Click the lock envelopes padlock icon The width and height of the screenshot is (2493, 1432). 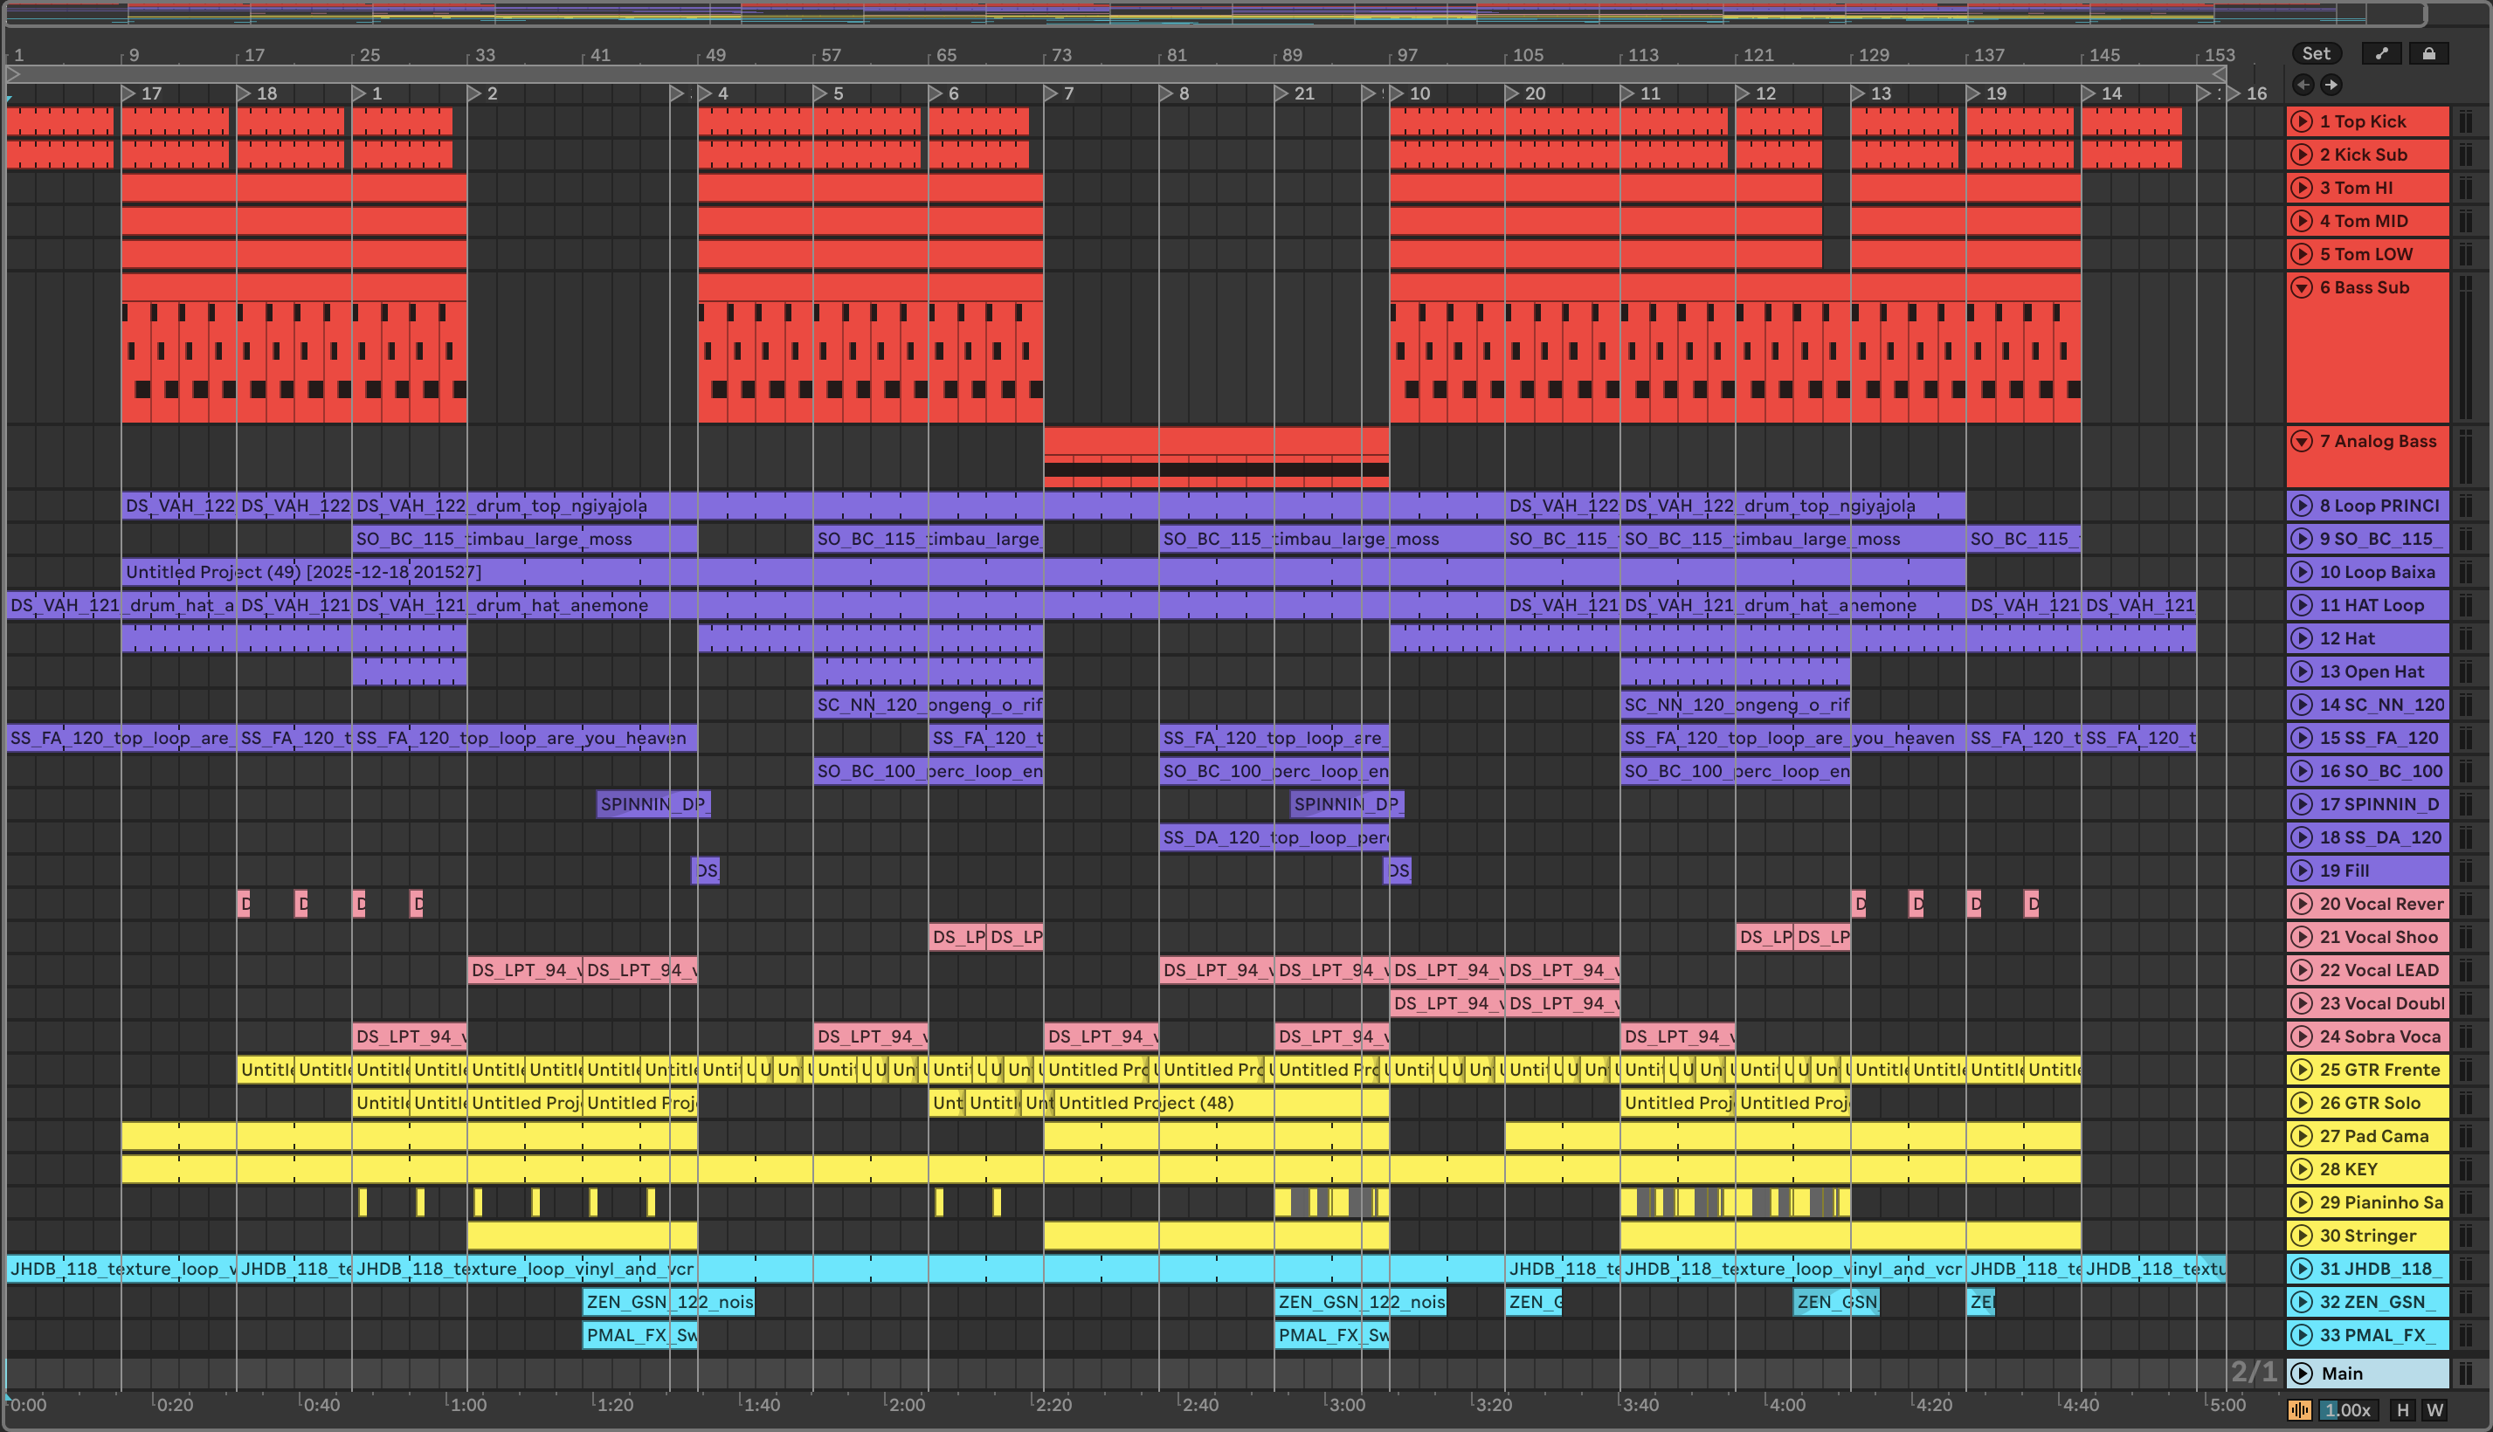[2428, 53]
